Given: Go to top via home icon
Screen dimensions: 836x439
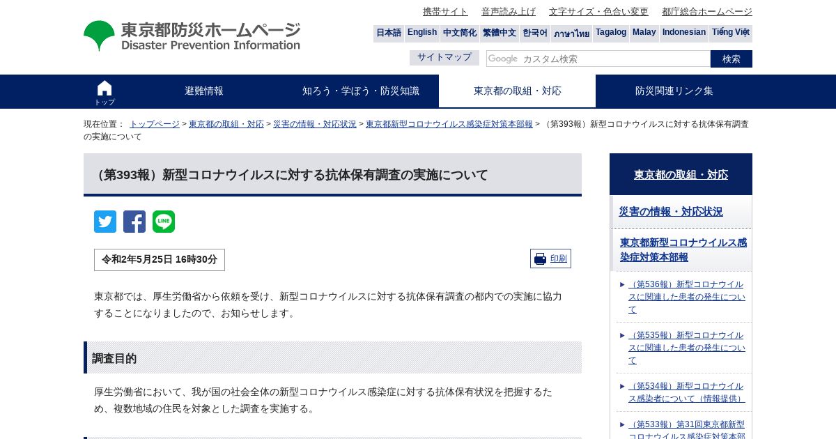Looking at the screenshot, I should [104, 92].
